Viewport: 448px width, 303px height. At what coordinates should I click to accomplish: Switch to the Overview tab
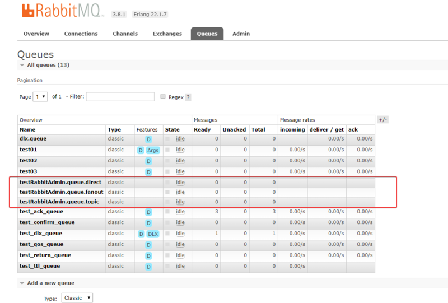point(36,34)
